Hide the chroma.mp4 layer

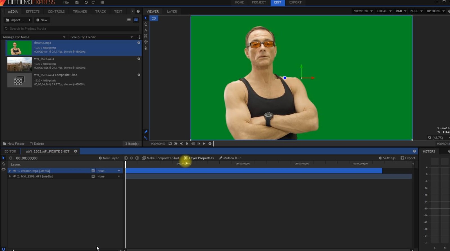pos(15,171)
